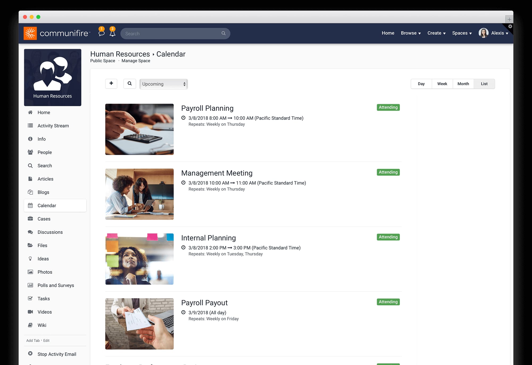The width and height of the screenshot is (532, 365).
Task: Click the Home house icon in the sidebar
Action: (x=30, y=112)
